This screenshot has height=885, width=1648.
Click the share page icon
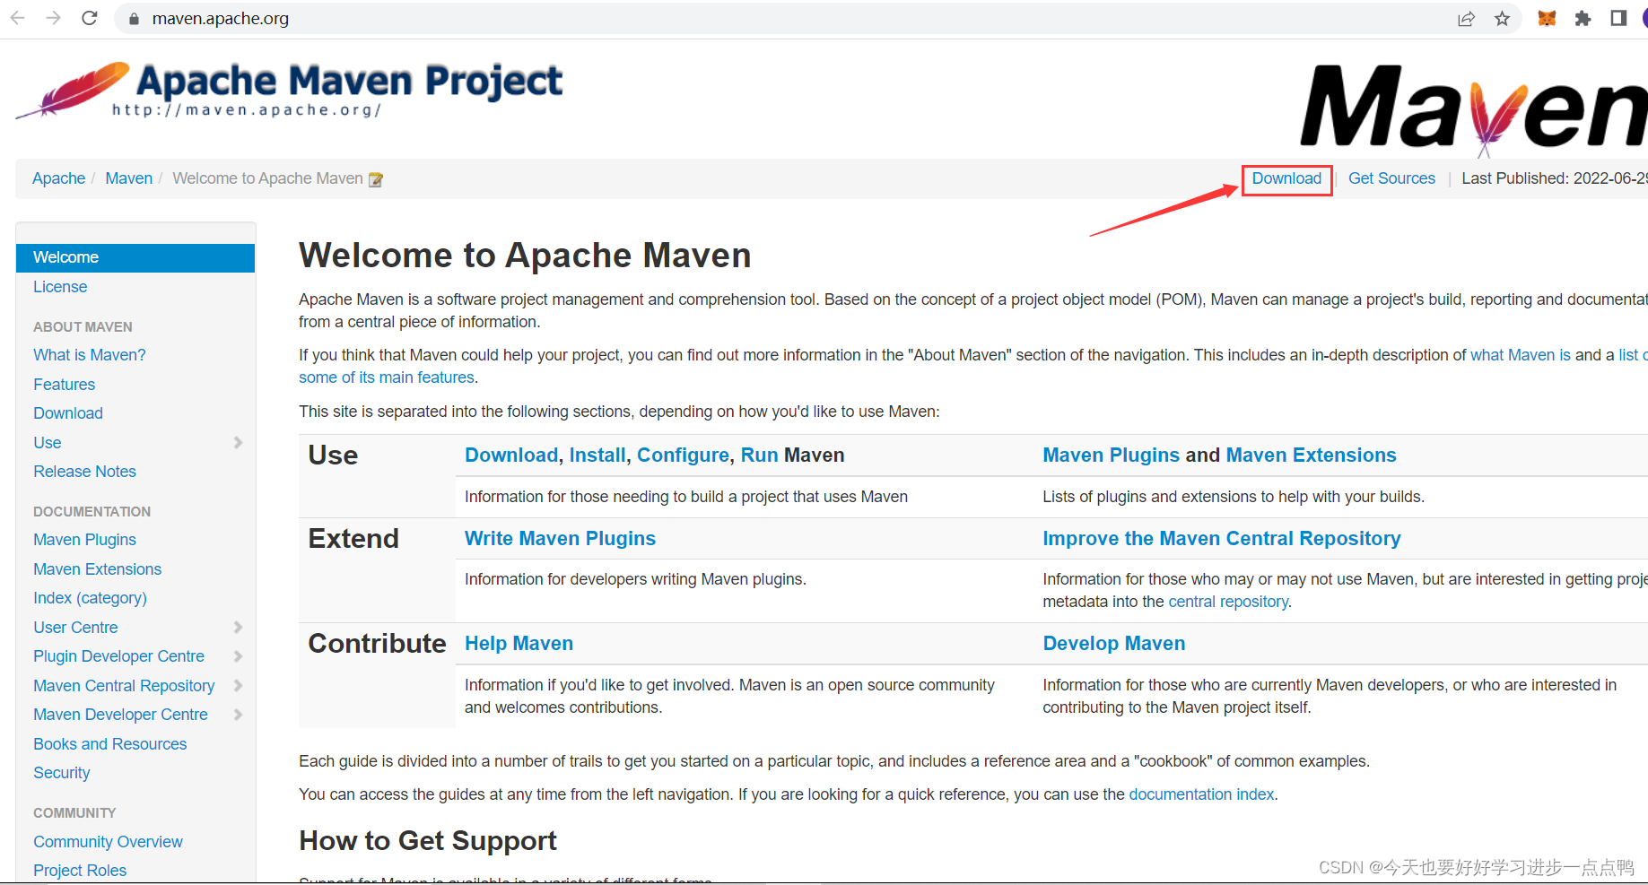click(x=1466, y=19)
